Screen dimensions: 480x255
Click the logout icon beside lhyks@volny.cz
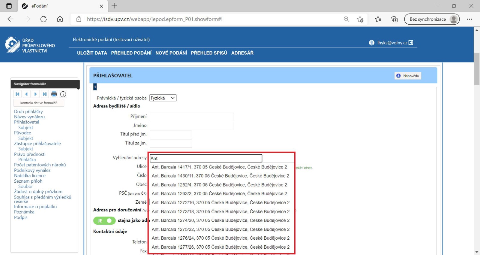click(411, 43)
